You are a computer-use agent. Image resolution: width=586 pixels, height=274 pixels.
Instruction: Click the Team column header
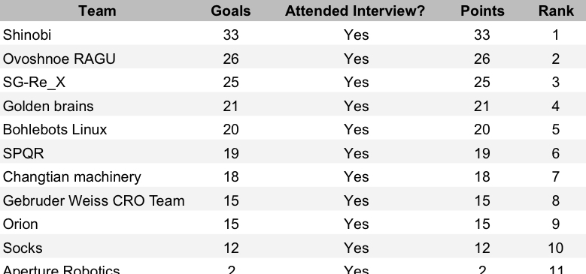(x=97, y=11)
